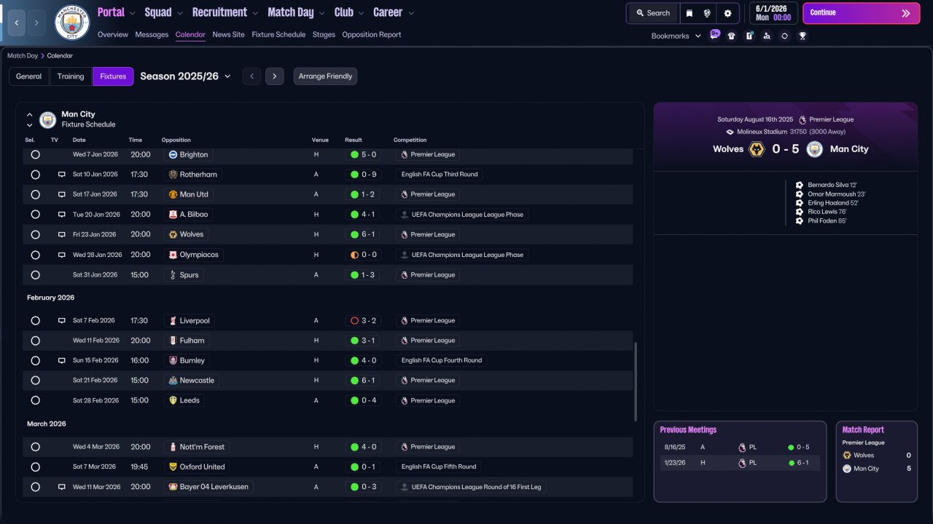The width and height of the screenshot is (933, 524).
Task: Click the Premier League icon in the Brighton row
Action: [x=403, y=154]
